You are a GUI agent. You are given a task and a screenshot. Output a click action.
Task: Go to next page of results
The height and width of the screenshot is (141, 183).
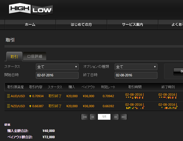tap(115, 117)
